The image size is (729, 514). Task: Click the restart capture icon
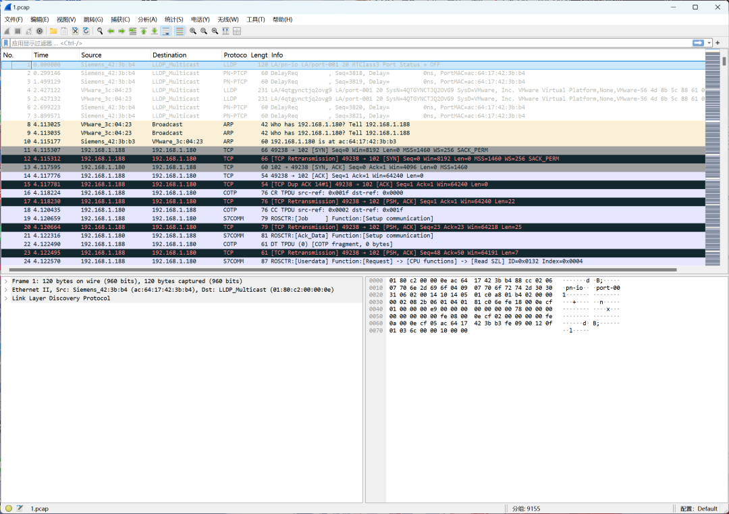click(x=29, y=31)
